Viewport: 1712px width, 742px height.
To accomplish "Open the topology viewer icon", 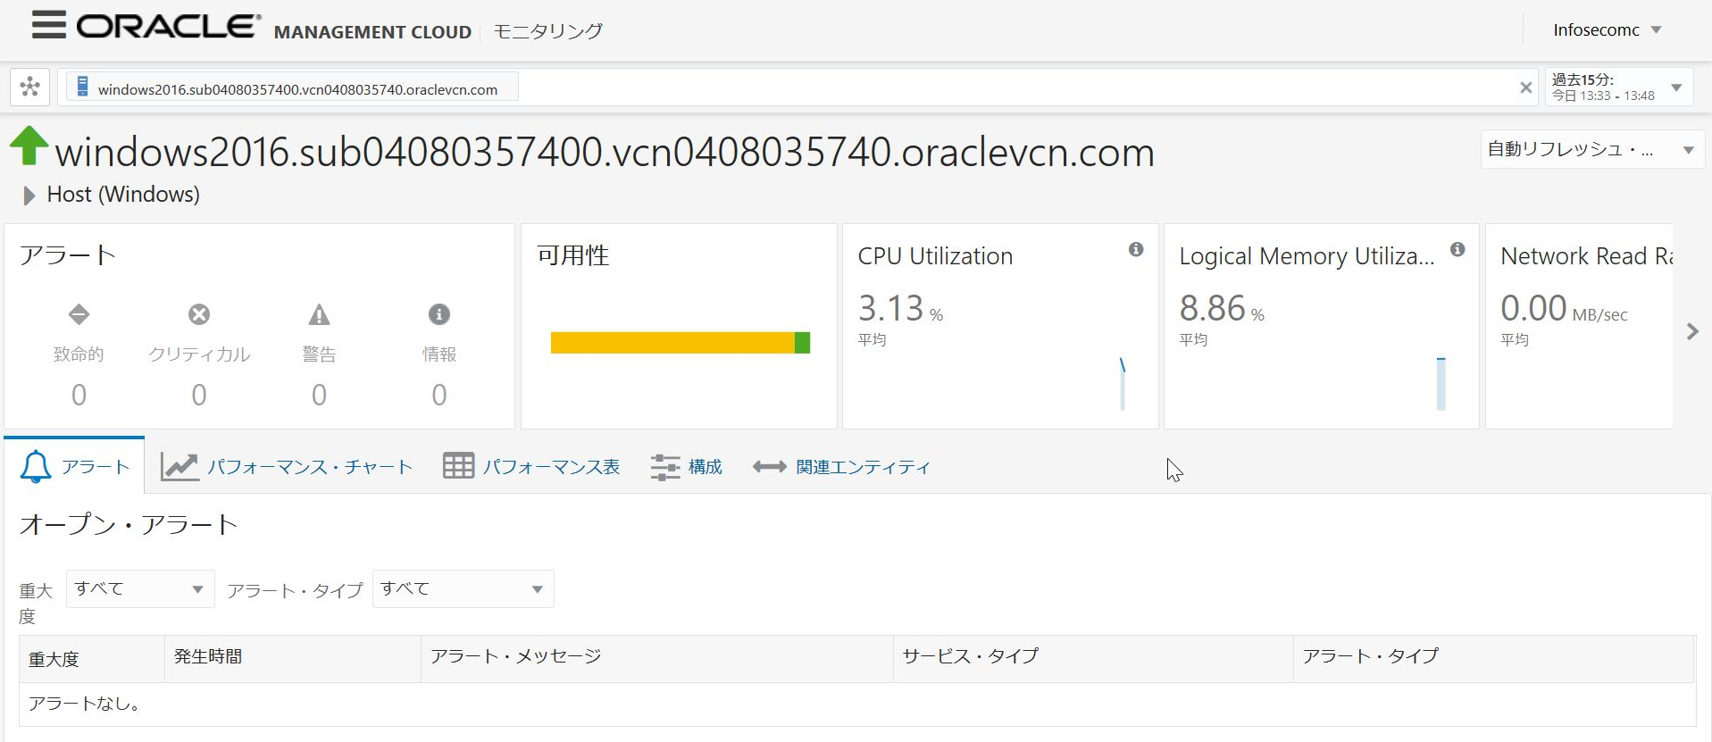I will tap(29, 87).
